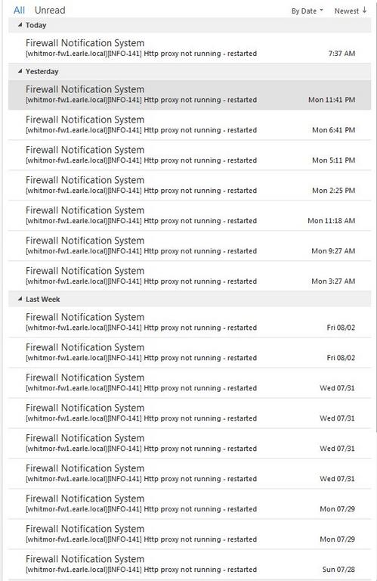Select the All messages filter tab
377x581 pixels.
[x=19, y=10]
